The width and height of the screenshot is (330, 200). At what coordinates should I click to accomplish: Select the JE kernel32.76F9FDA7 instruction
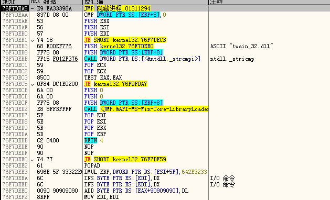(115, 84)
